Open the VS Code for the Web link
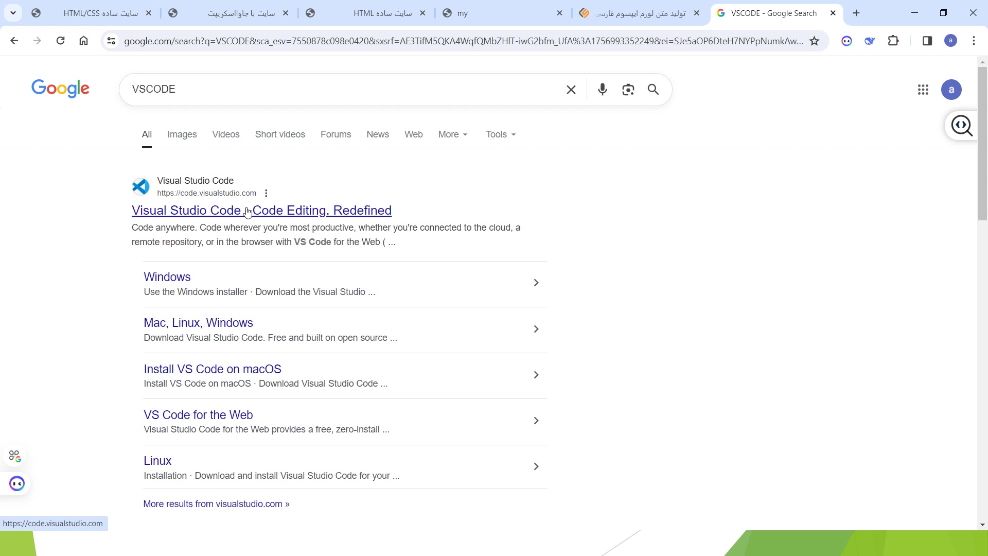This screenshot has width=988, height=556. pos(198,415)
